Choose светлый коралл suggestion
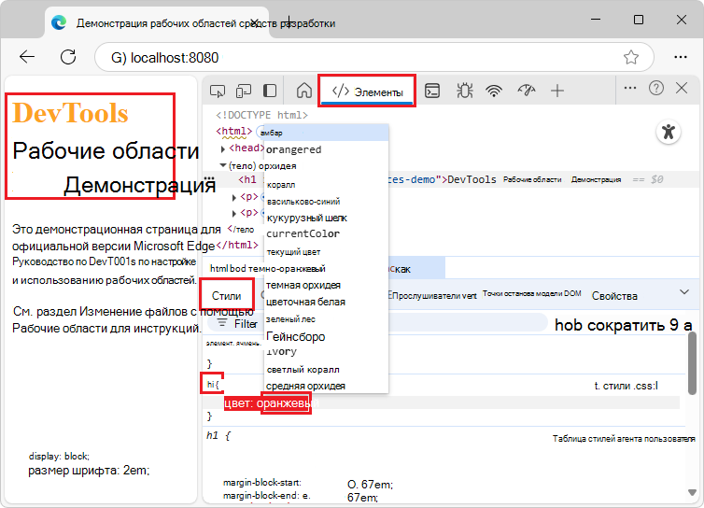 coord(327,370)
